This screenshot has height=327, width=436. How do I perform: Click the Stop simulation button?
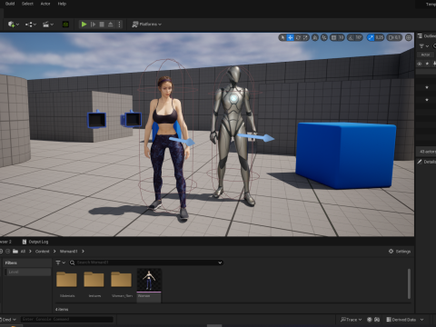pyautogui.click(x=102, y=25)
